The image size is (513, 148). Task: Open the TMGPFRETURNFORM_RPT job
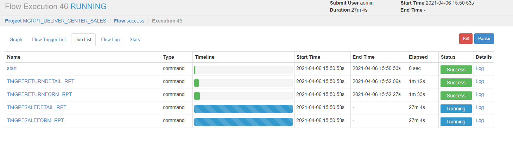tap(39, 94)
